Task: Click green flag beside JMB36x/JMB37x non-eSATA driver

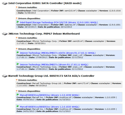Action: click(x=18, y=64)
